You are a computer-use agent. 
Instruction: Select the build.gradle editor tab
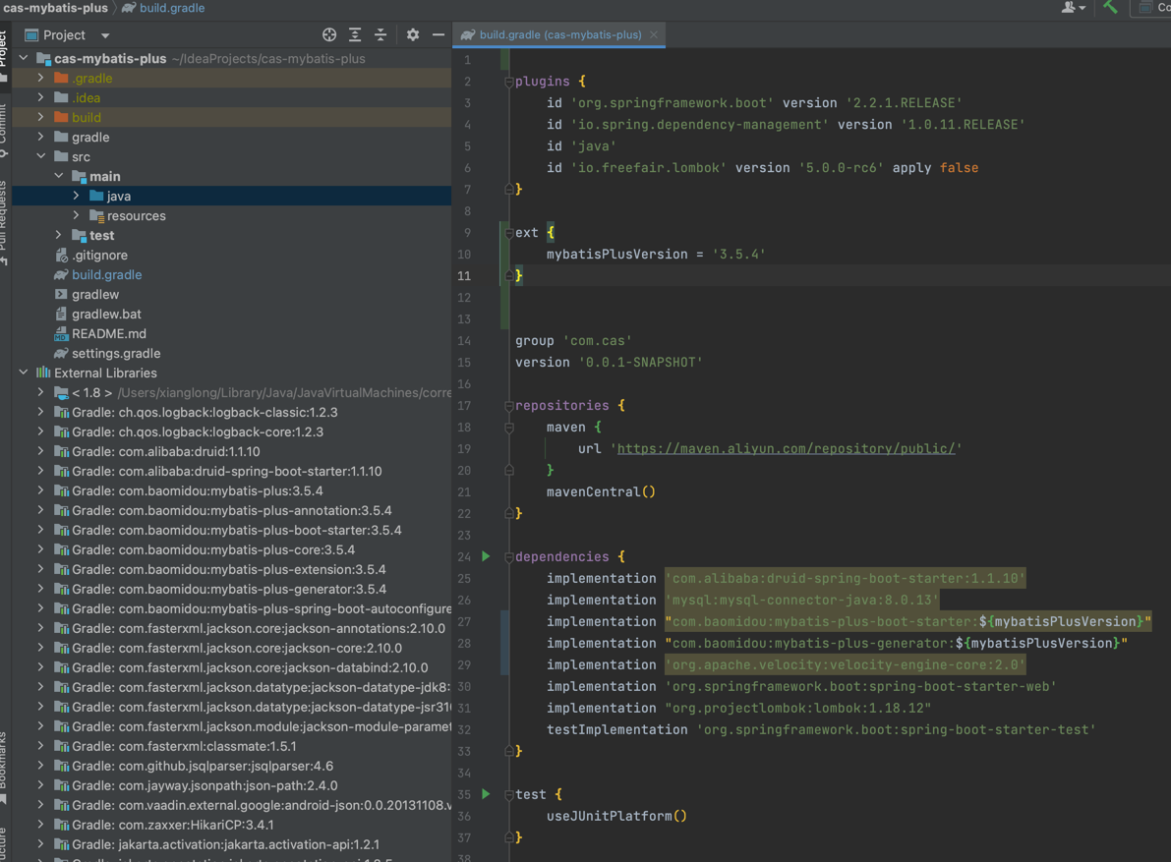(558, 34)
